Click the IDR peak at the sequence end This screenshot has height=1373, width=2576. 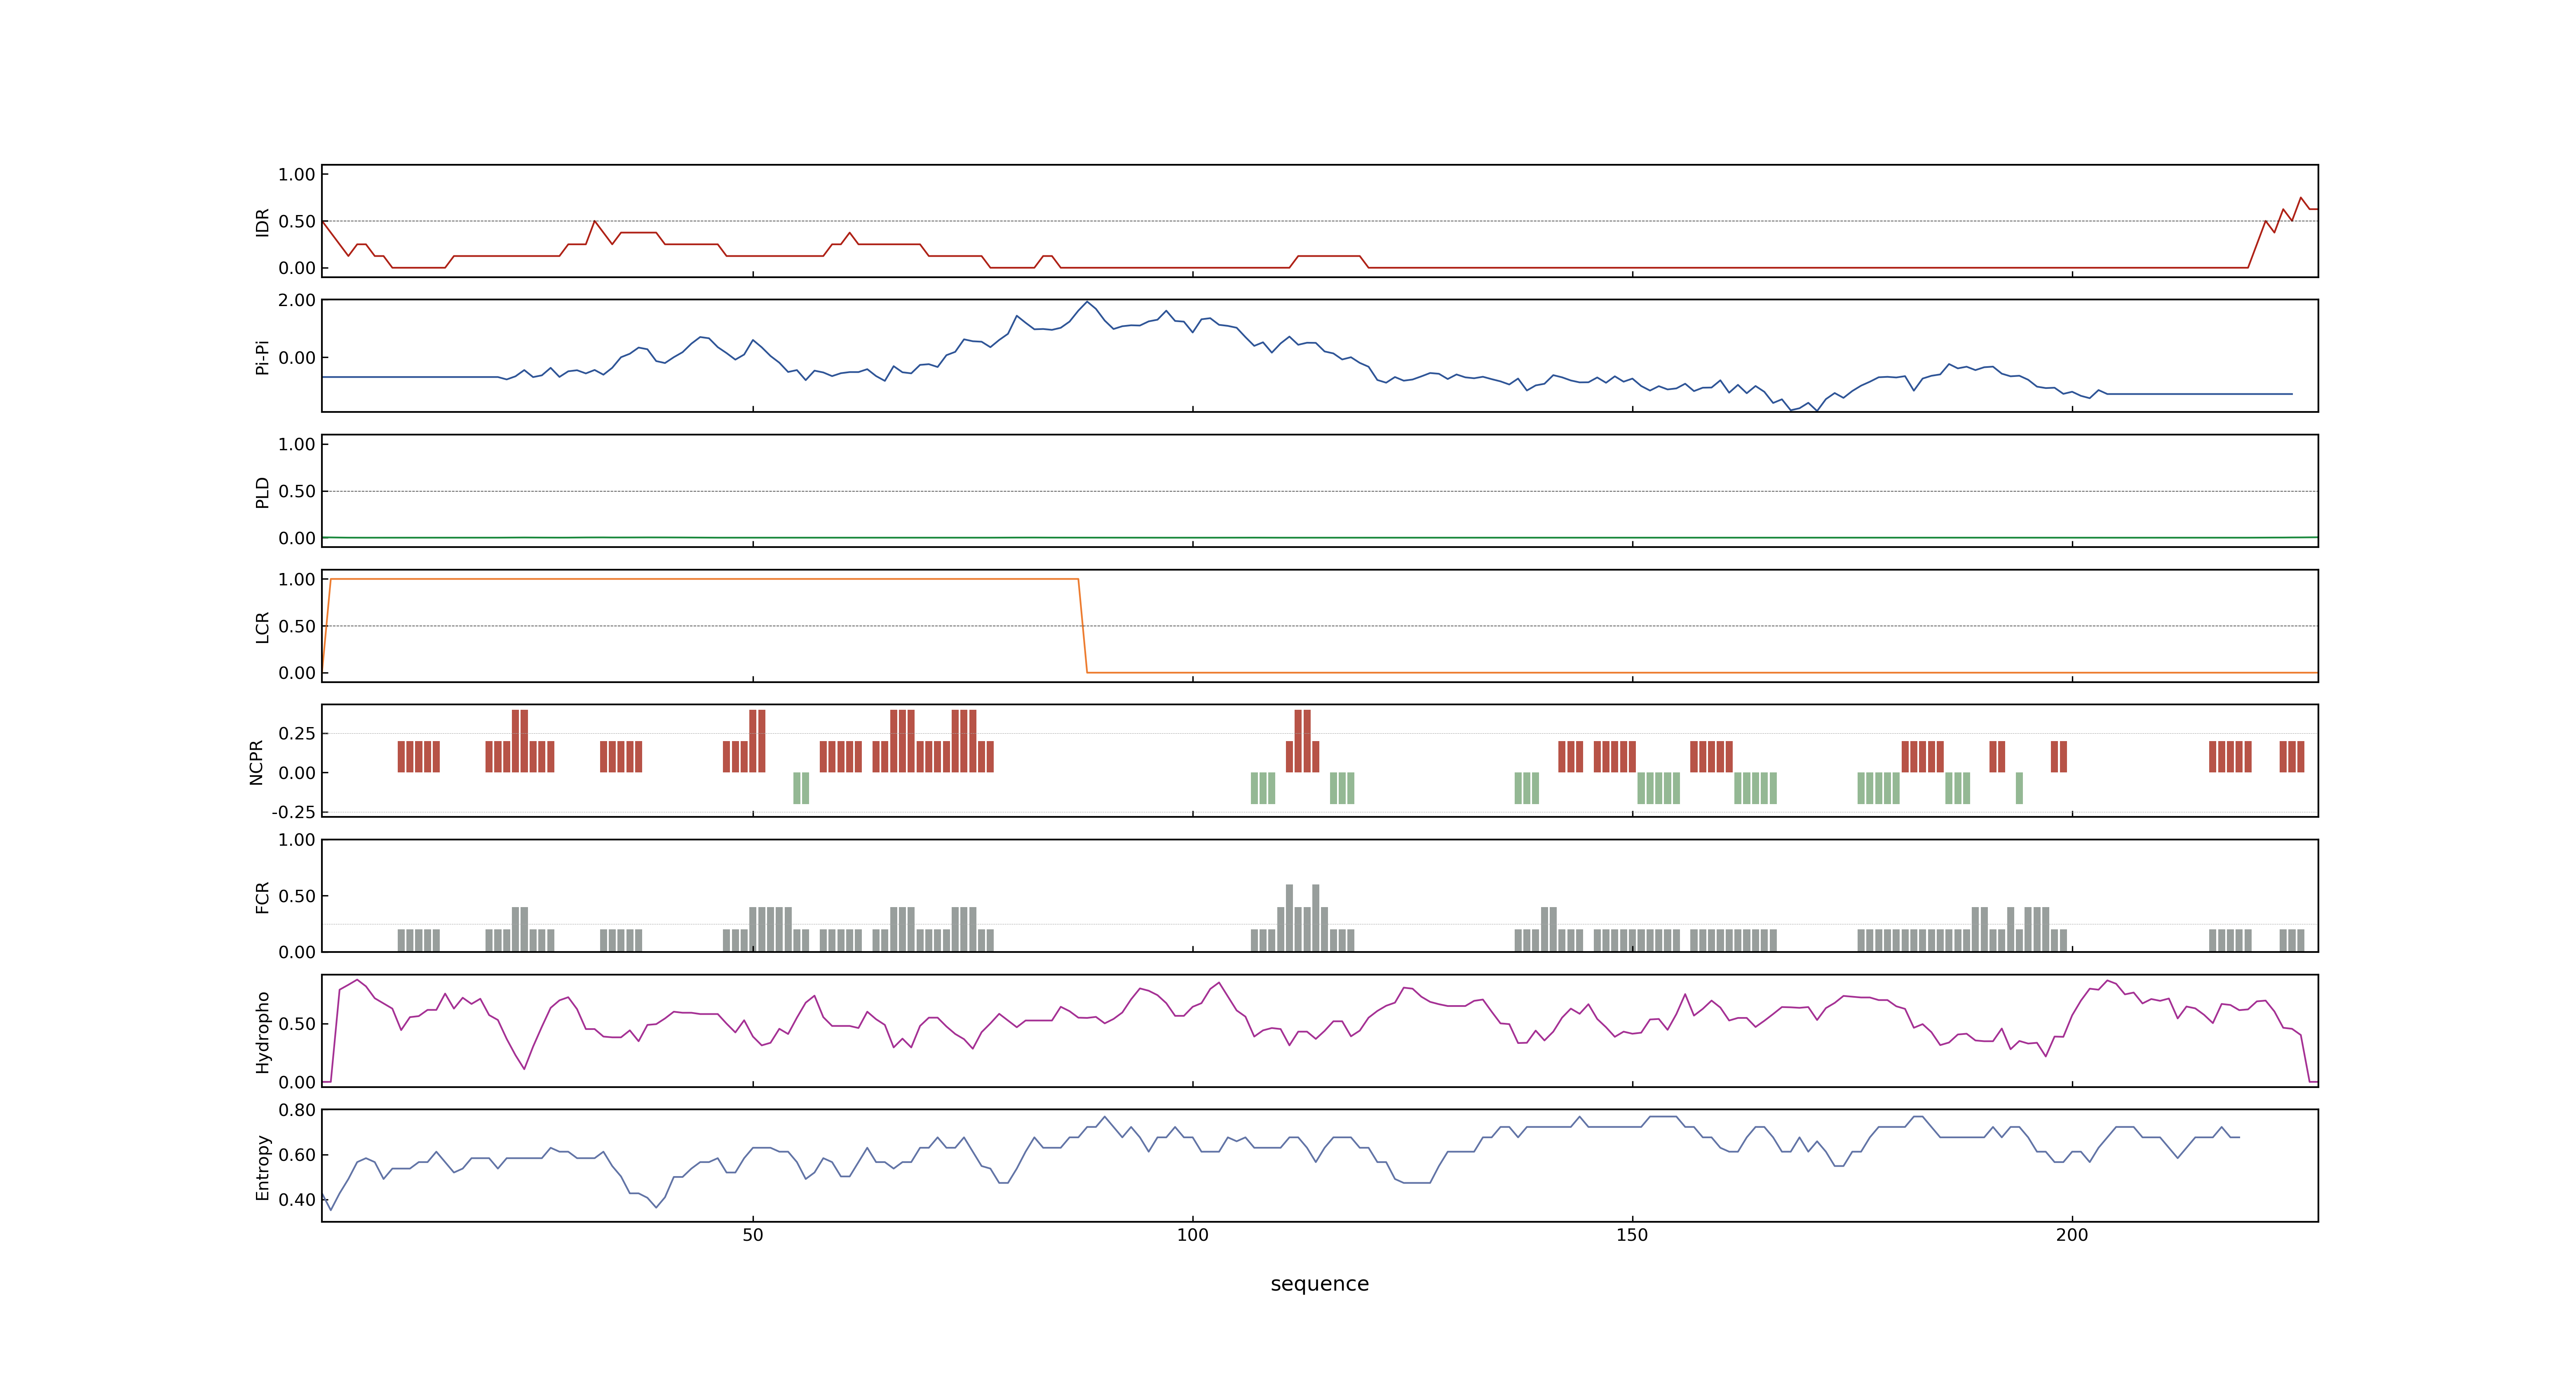click(2301, 198)
